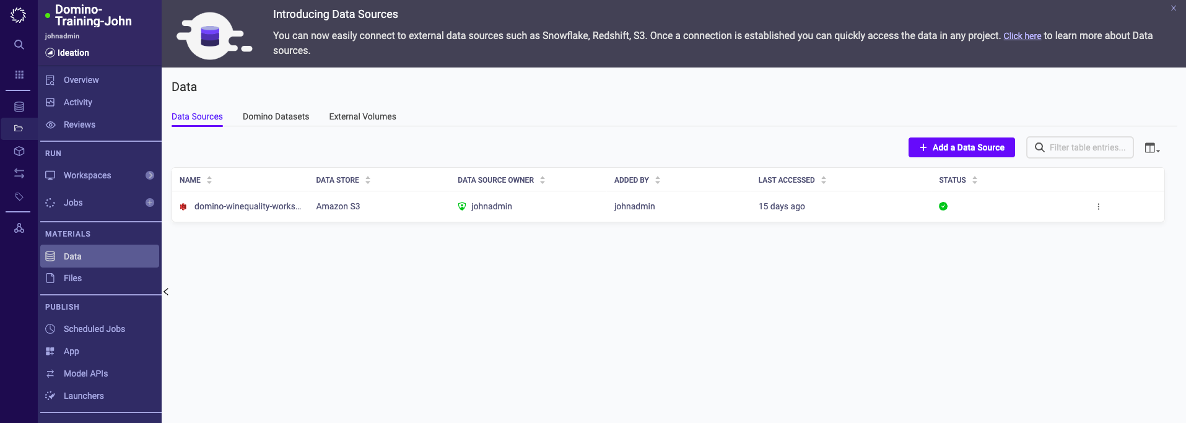Image resolution: width=1186 pixels, height=423 pixels.
Task: Open the search icon in left rail
Action: point(19,45)
